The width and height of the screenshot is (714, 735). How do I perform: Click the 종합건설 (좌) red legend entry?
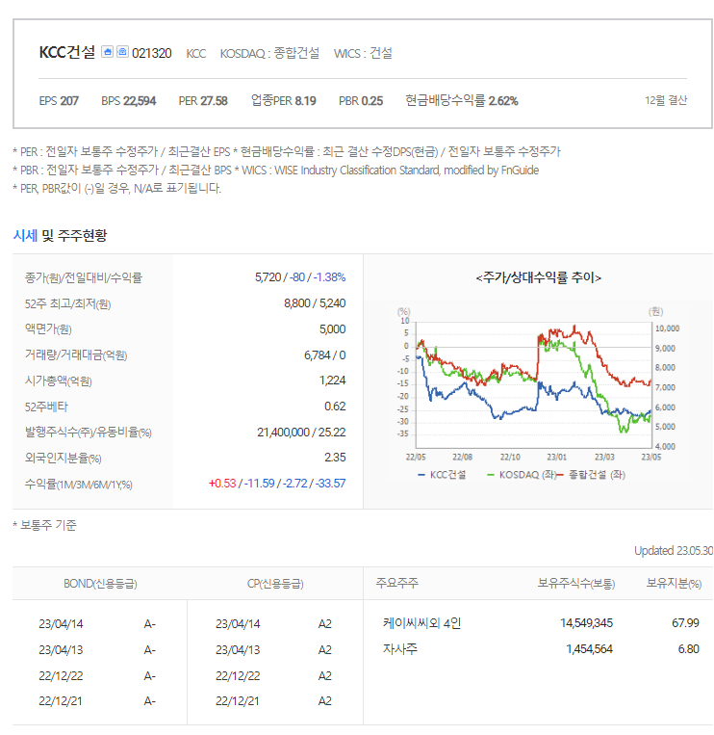(592, 475)
